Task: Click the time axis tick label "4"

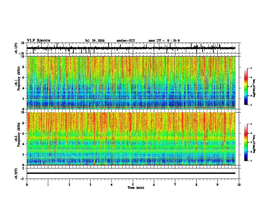Action: point(112,185)
